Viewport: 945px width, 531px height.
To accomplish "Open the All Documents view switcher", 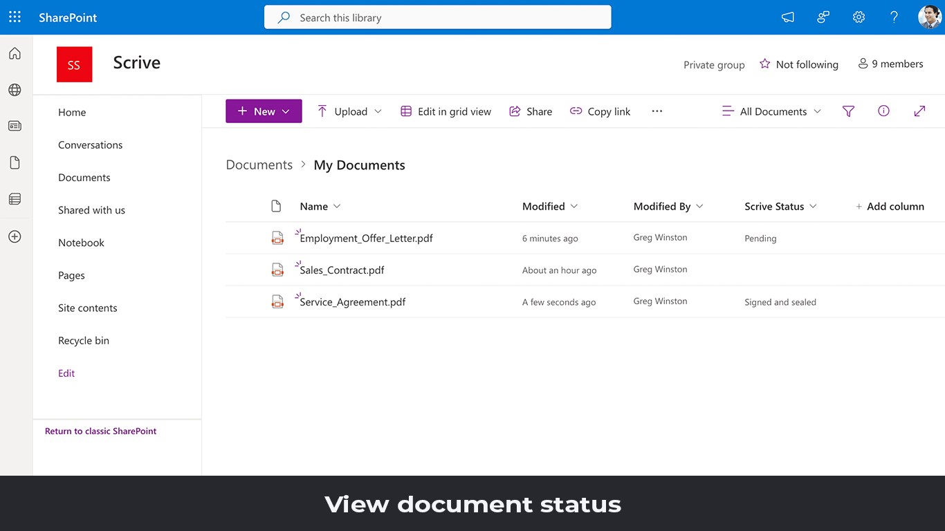I will click(x=771, y=111).
